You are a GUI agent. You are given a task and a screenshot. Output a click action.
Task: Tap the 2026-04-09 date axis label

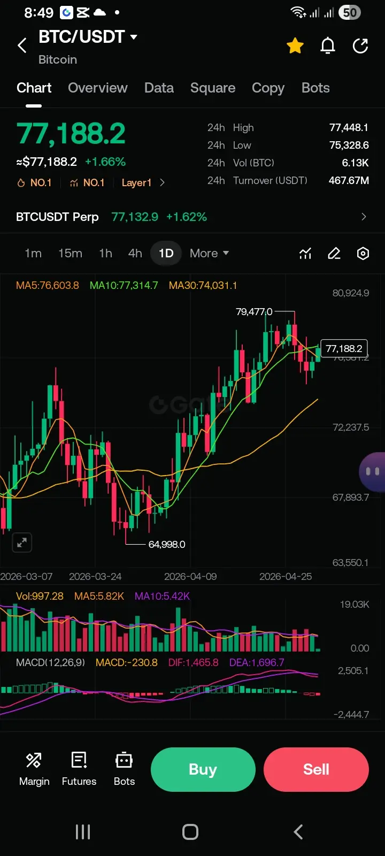click(x=190, y=576)
